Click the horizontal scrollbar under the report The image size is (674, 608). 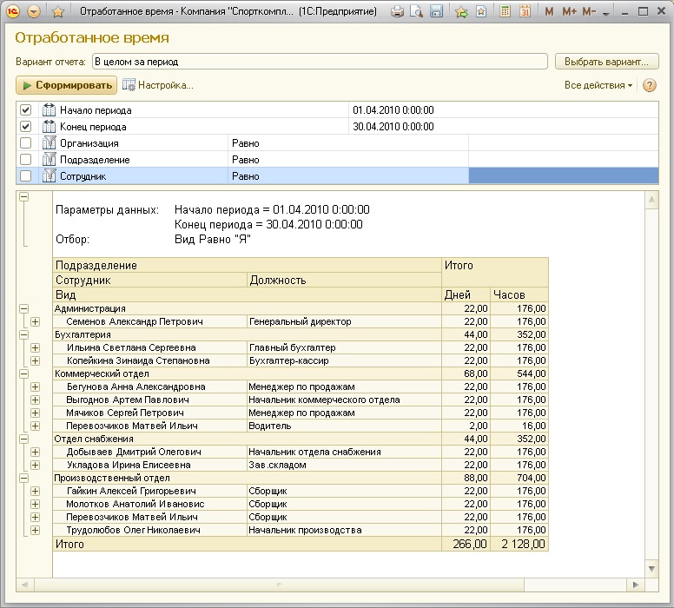(278, 585)
